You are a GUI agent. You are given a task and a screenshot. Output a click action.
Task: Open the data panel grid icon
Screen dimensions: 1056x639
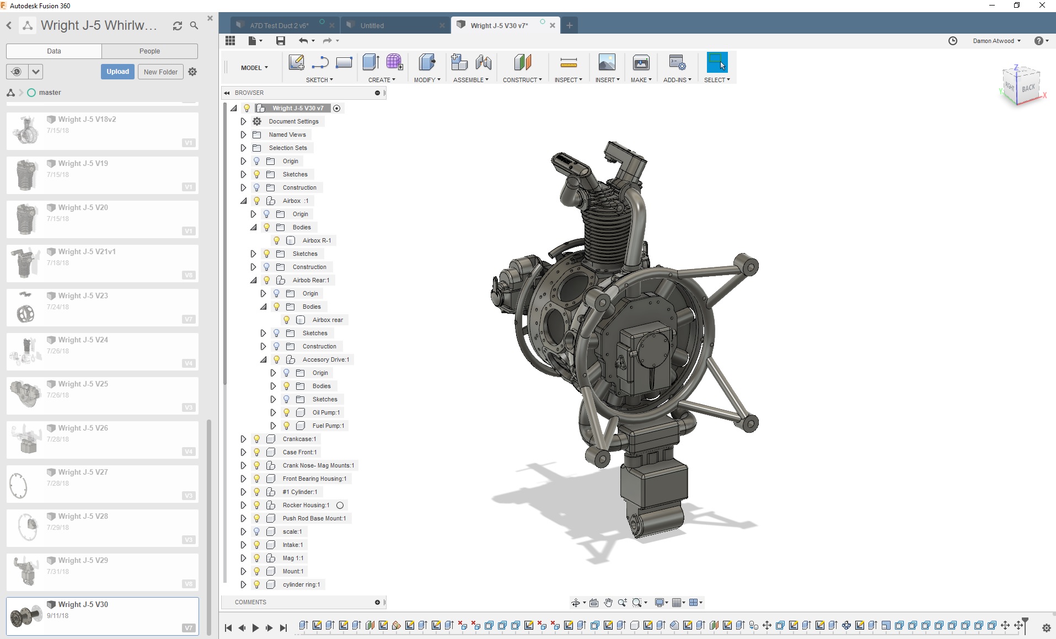(230, 41)
